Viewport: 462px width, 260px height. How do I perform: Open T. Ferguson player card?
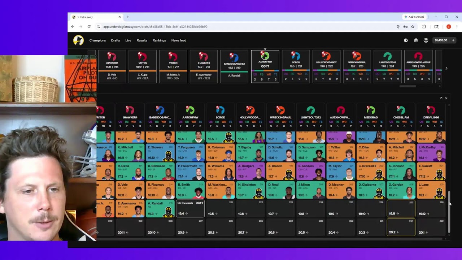coord(190,153)
